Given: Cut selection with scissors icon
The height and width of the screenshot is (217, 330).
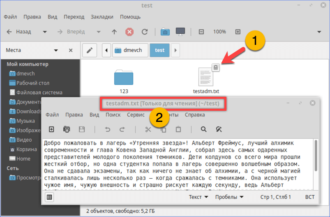Looking at the screenshot, I should point(148,129).
